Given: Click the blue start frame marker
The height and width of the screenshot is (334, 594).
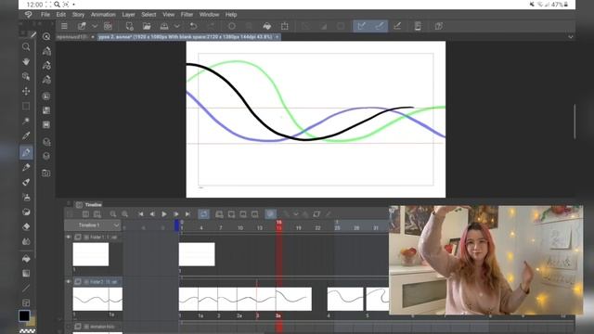Looking at the screenshot, I should (x=176, y=225).
